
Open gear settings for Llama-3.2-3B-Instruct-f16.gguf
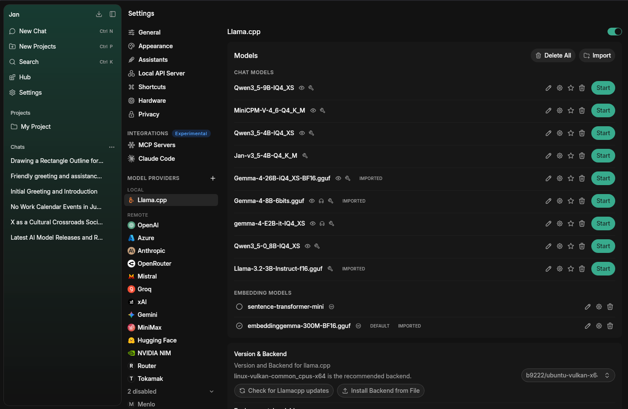point(560,269)
